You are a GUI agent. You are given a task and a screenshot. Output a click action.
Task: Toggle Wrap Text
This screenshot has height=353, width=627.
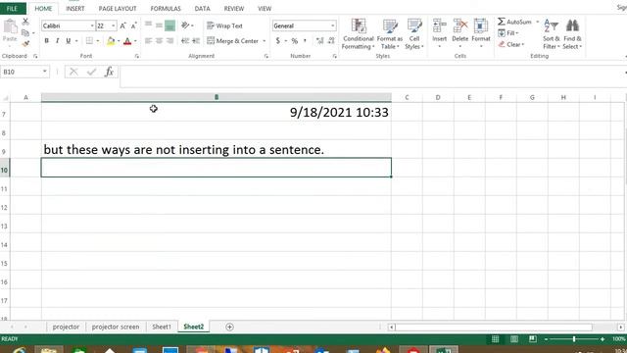(x=224, y=25)
